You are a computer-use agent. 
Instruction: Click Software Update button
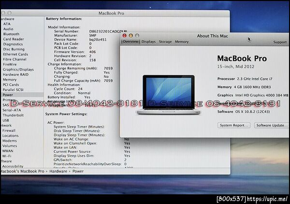(272, 125)
